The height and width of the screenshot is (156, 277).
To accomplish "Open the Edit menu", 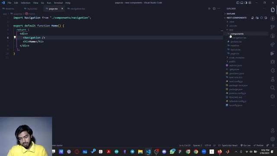I will (16, 3).
